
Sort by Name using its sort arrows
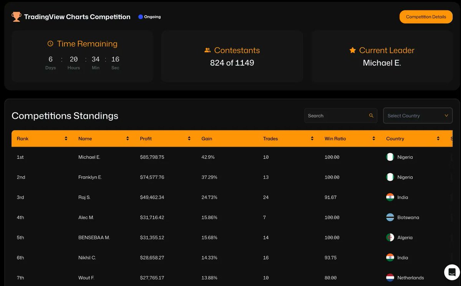pos(128,138)
